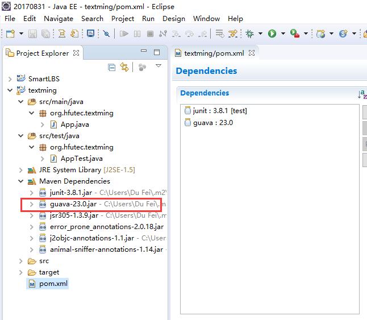Click the Step Over icon

189,34
